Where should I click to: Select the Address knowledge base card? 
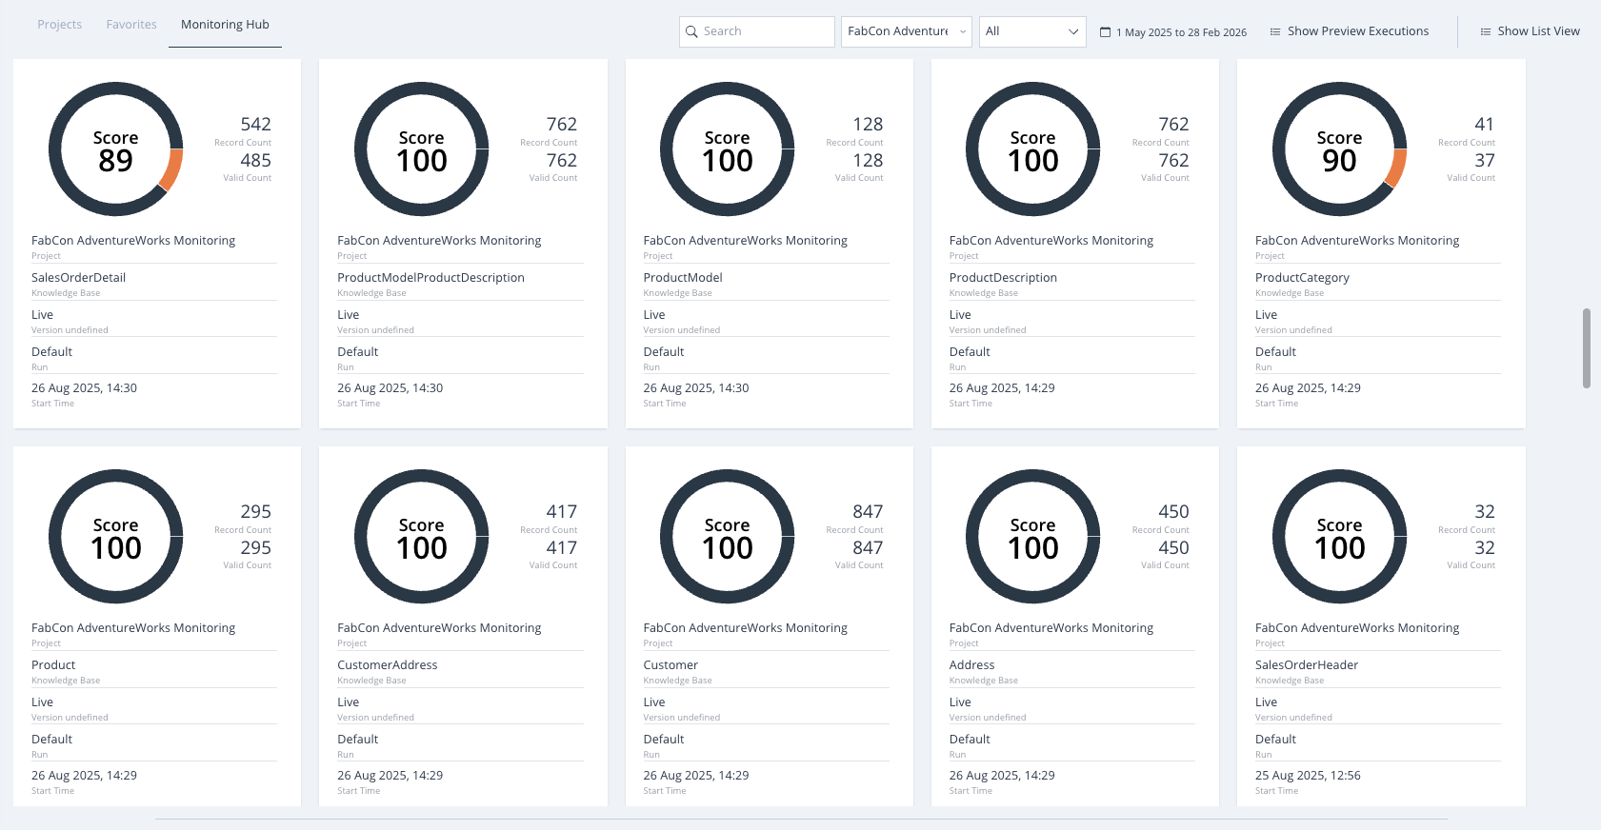[x=1075, y=626]
